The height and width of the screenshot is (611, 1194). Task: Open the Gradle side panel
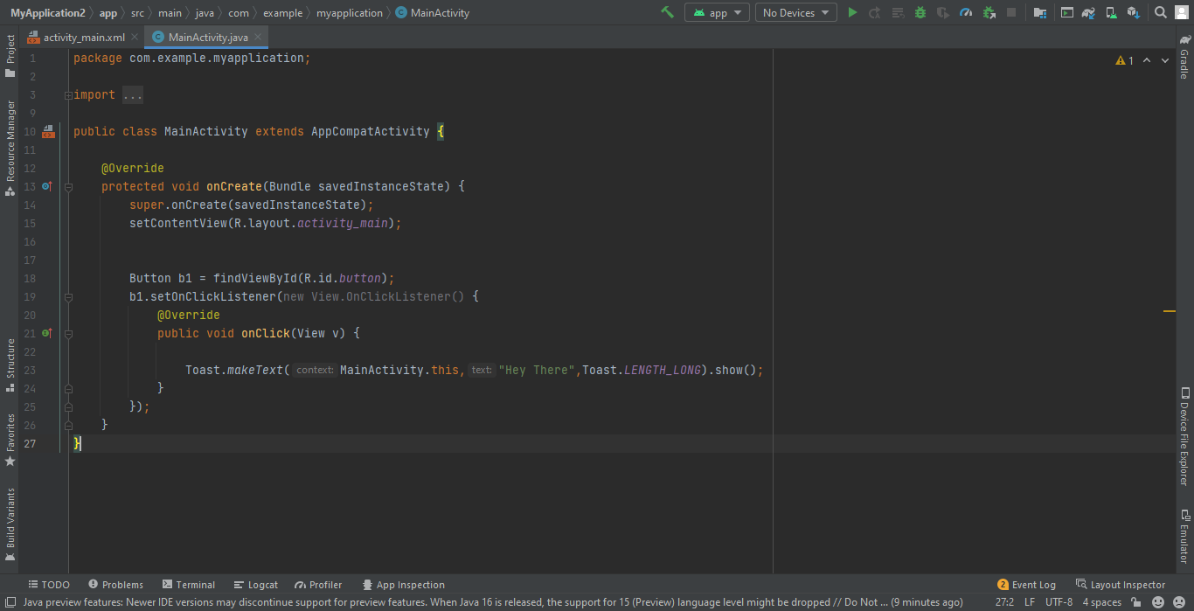click(1184, 58)
